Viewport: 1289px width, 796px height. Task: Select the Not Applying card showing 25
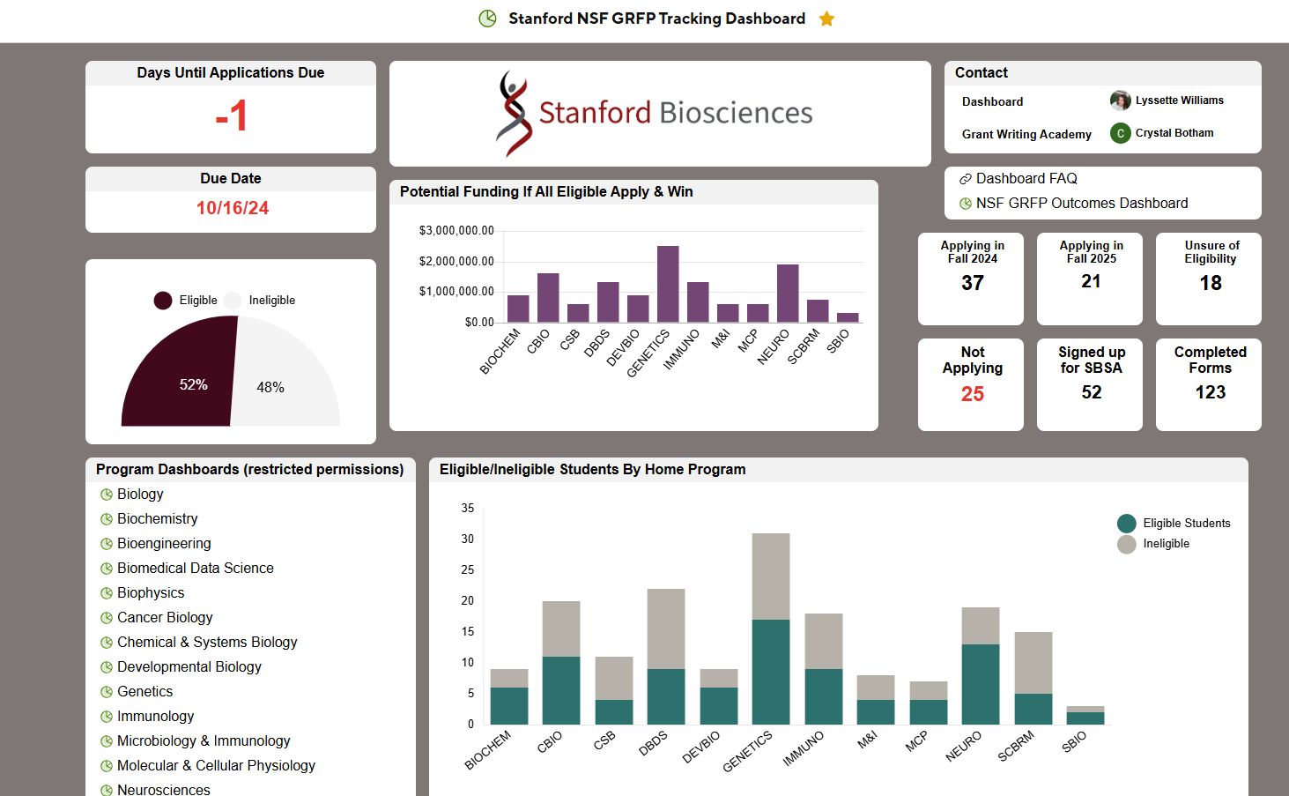point(971,384)
